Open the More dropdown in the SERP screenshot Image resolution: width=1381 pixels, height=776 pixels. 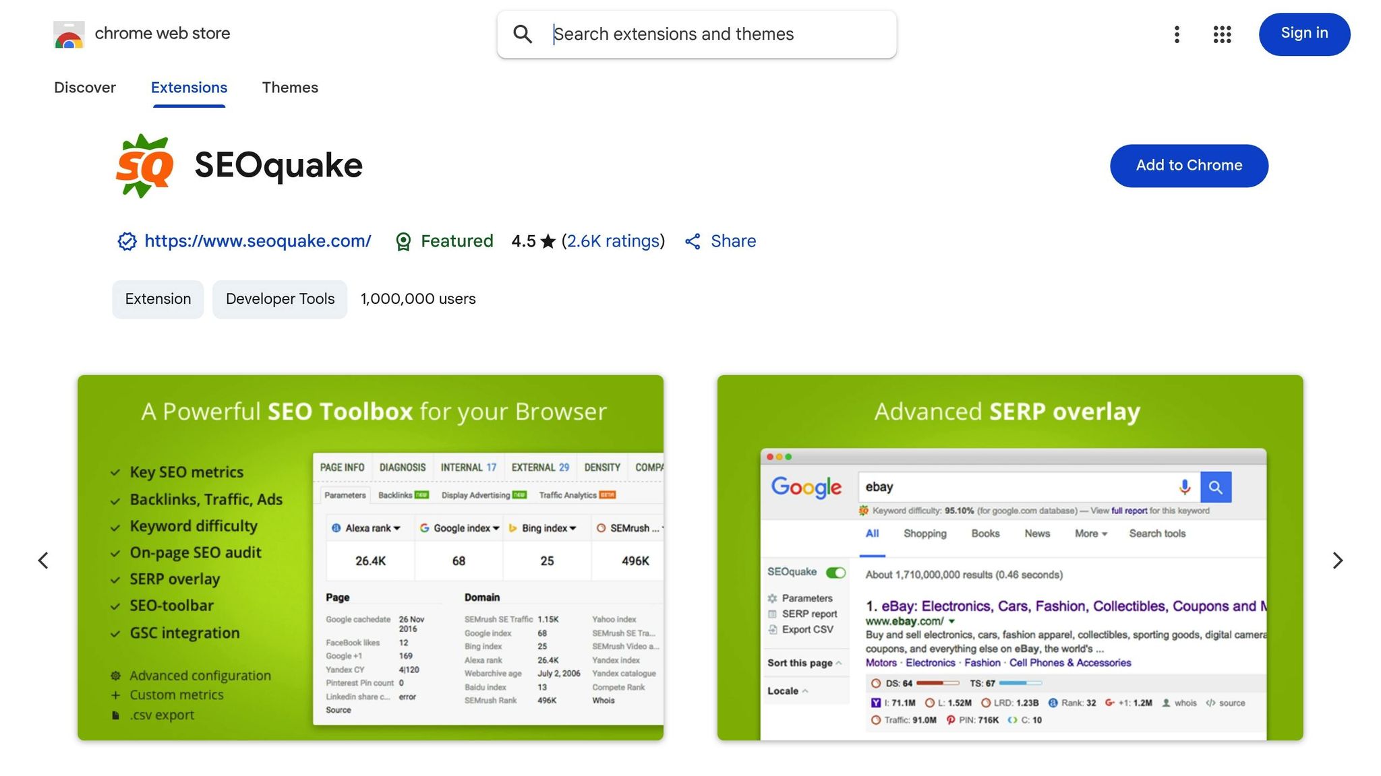1089,533
